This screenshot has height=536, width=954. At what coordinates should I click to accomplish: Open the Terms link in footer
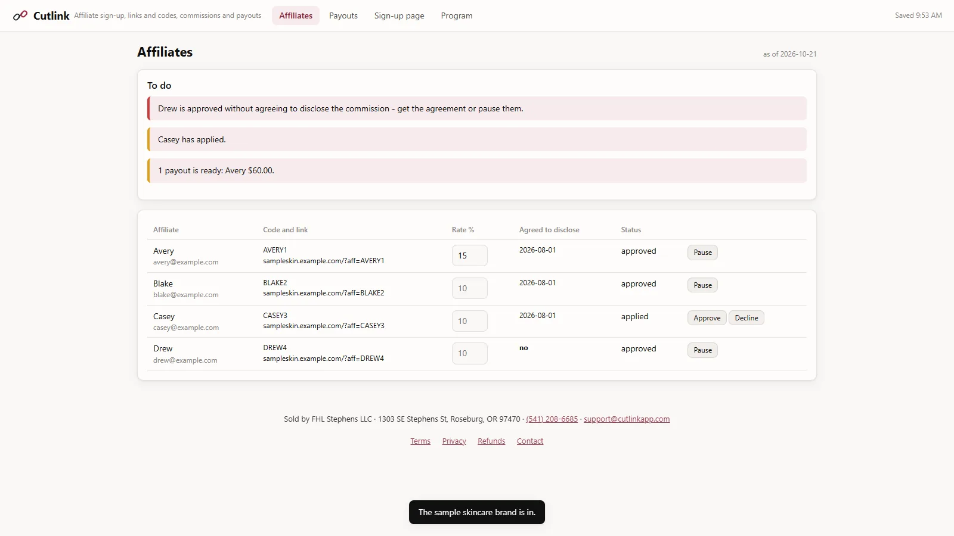(420, 441)
